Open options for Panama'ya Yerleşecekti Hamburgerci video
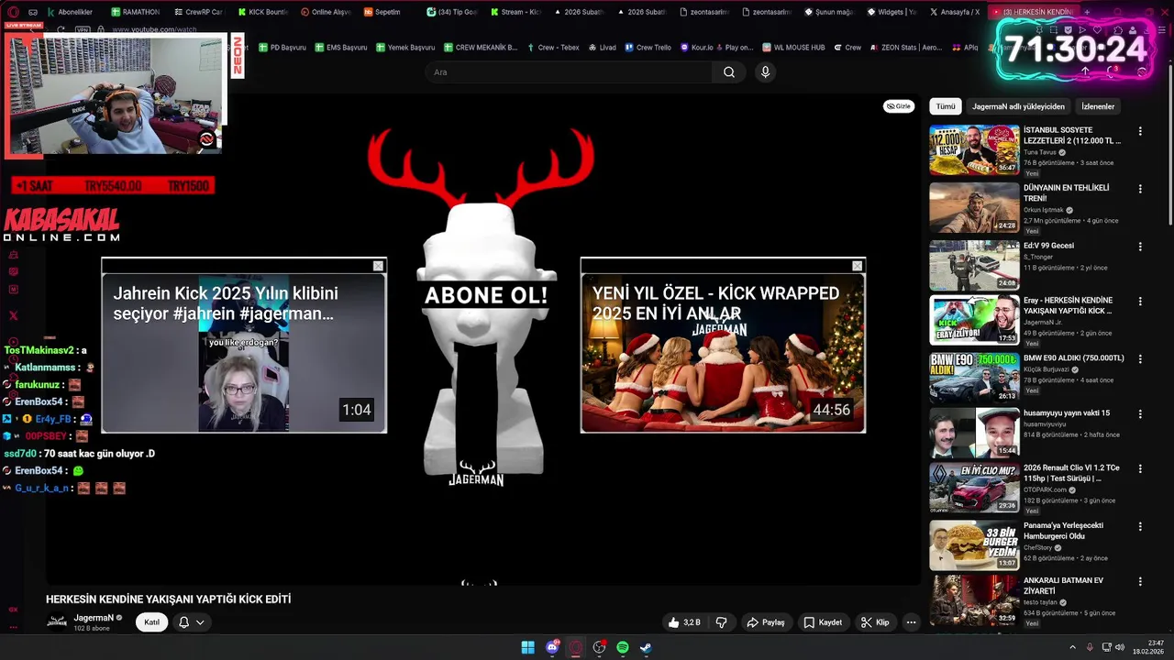The width and height of the screenshot is (1174, 660). [1140, 527]
